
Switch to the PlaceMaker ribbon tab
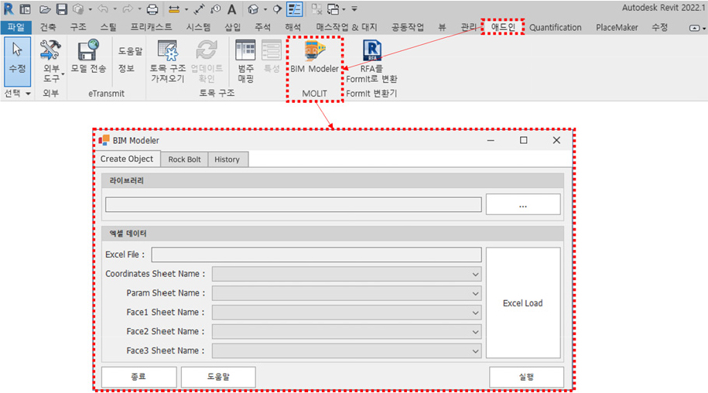(x=617, y=28)
